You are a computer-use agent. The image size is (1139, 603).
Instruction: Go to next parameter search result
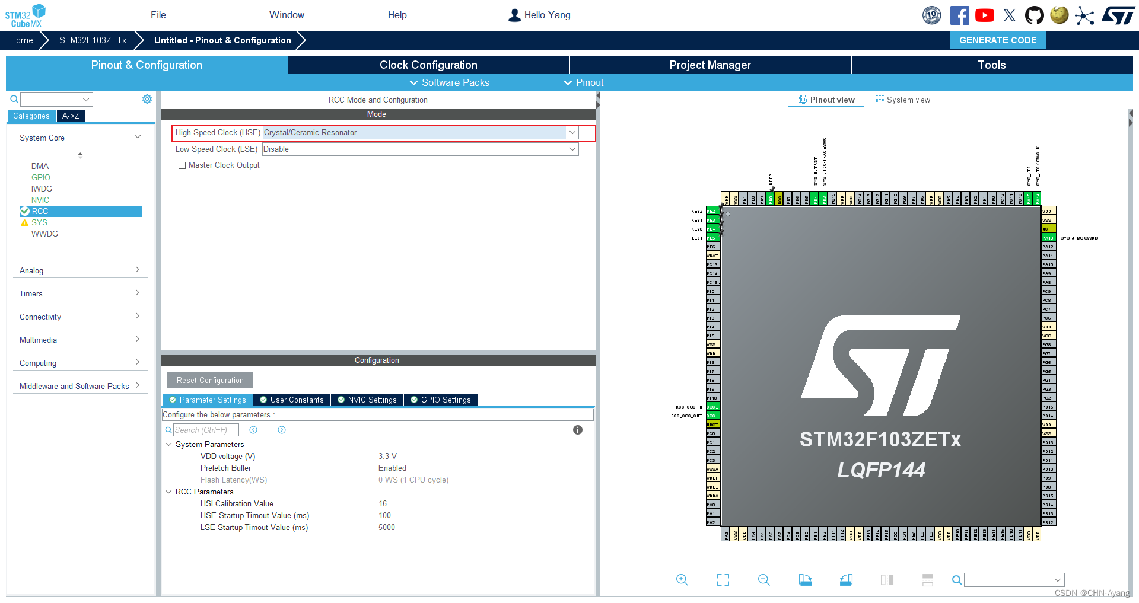(282, 430)
